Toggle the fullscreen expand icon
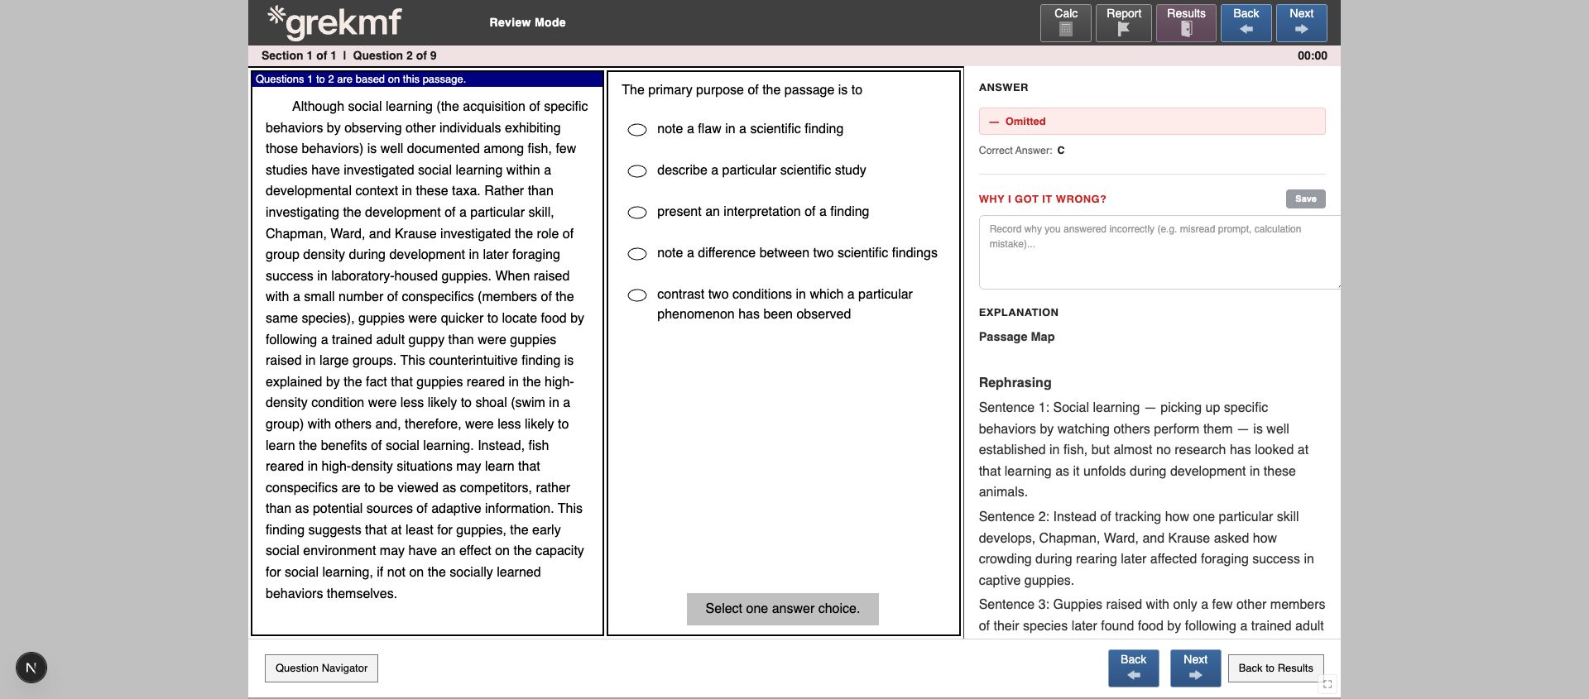1589x699 pixels. (1327, 684)
